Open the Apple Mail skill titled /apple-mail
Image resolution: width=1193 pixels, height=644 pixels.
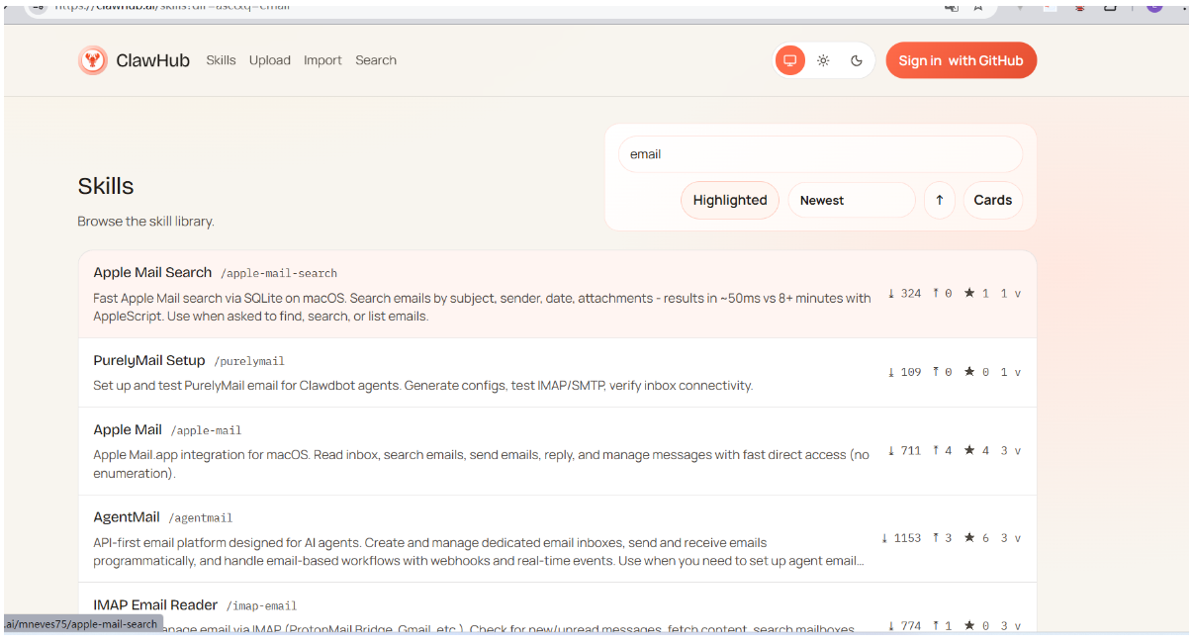(x=128, y=429)
